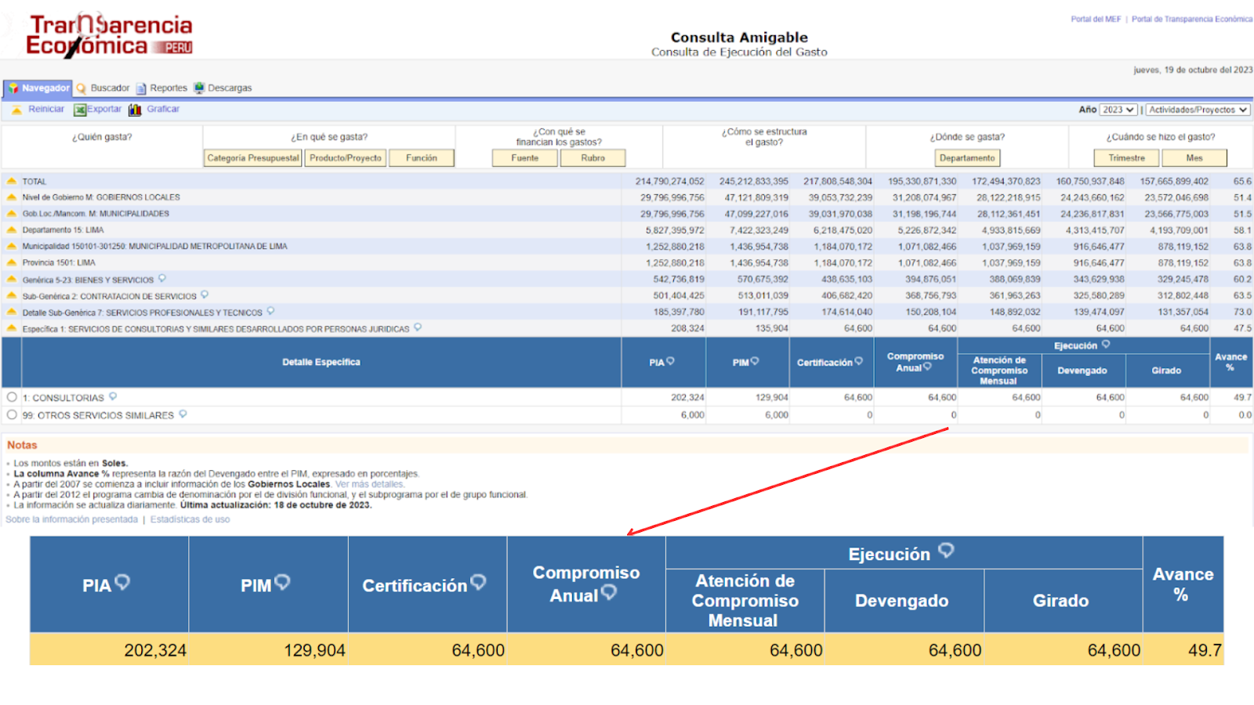This screenshot has height=705, width=1254.
Task: Click info bubble next to SERVICIOS PROFESIONALES Y TECNICOS
Action: tap(270, 311)
